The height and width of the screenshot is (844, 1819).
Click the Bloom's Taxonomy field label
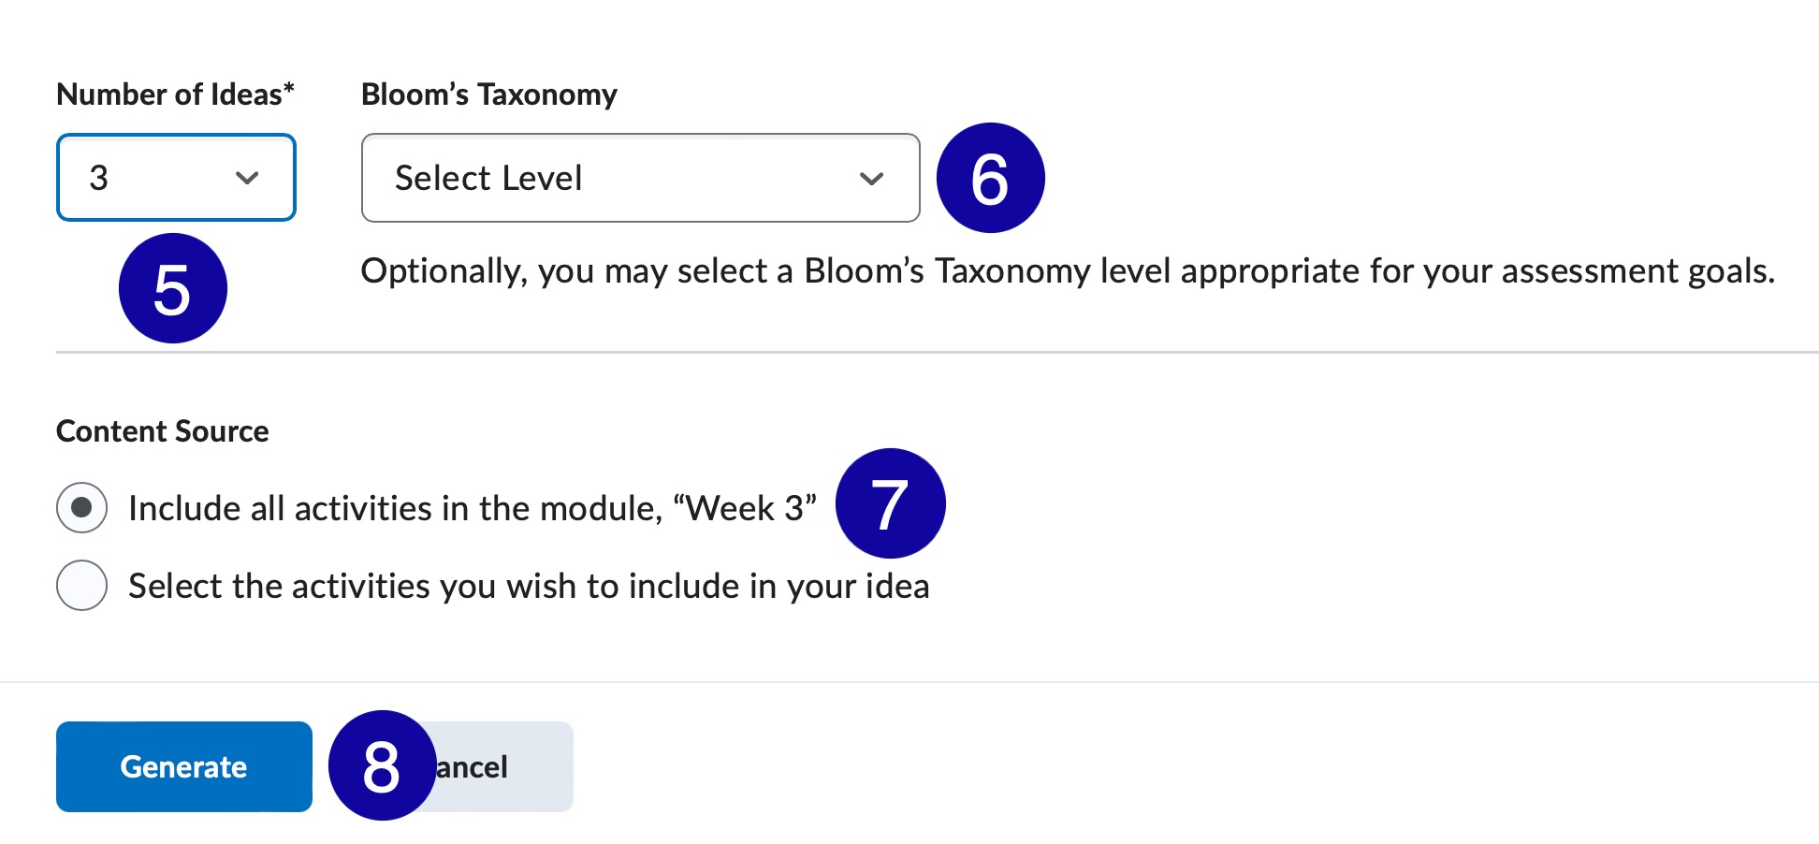[x=489, y=95]
